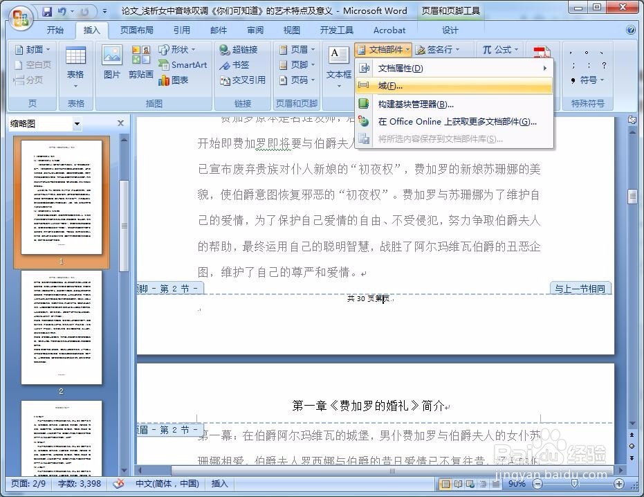Click the zoom level percentage
Viewport: 644px width, 497px height.
click(517, 483)
